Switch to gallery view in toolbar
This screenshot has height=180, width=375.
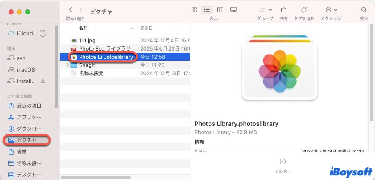click(233, 9)
